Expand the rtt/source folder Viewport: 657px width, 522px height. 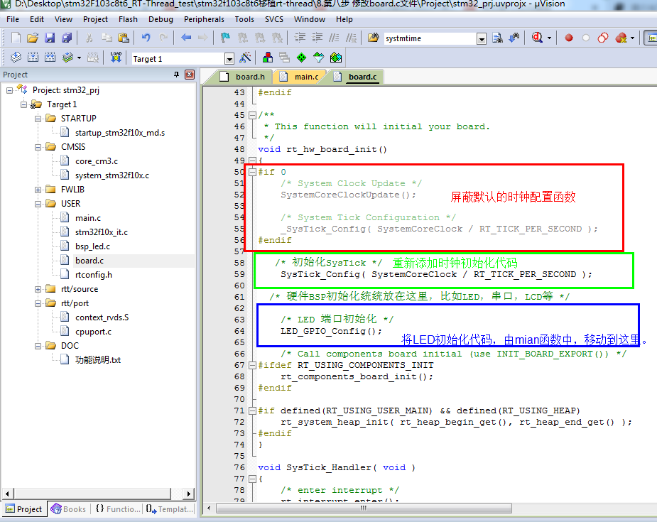tap(38, 289)
